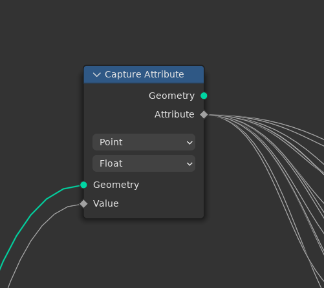
Task: Click the Attribute output label
Action: (x=175, y=114)
